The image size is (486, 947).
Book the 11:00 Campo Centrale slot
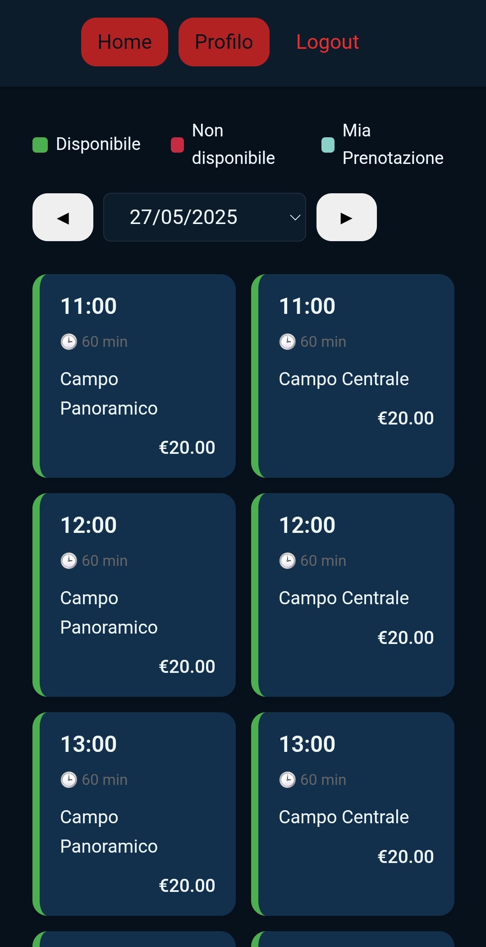pyautogui.click(x=353, y=376)
